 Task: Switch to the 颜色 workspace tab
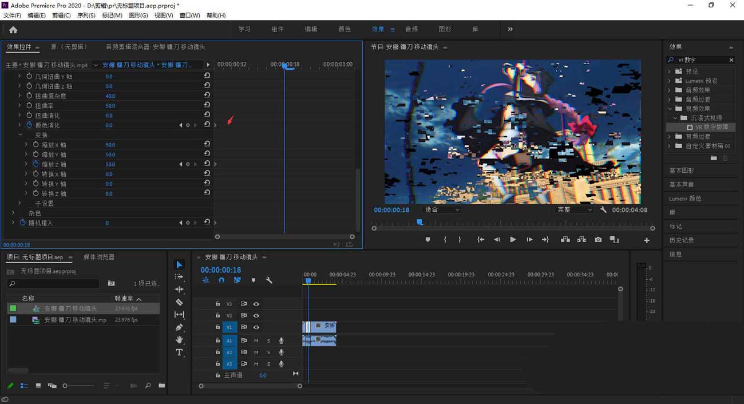click(x=345, y=29)
